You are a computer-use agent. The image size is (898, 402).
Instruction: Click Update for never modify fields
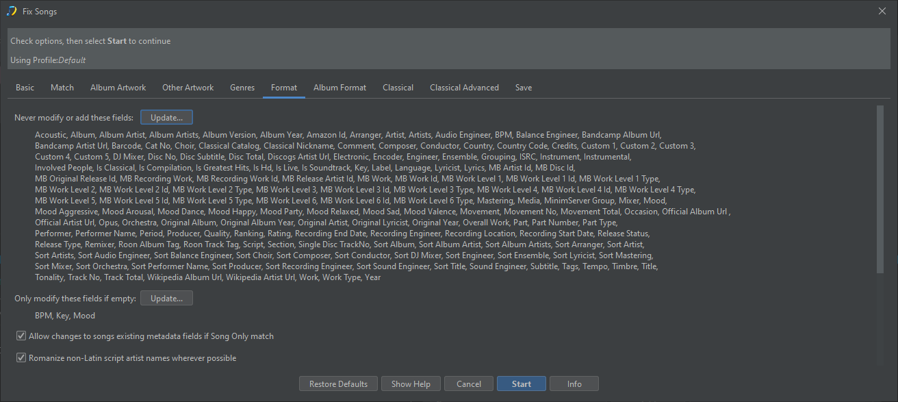(167, 118)
